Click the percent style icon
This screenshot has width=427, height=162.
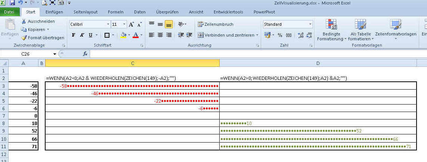279,35
